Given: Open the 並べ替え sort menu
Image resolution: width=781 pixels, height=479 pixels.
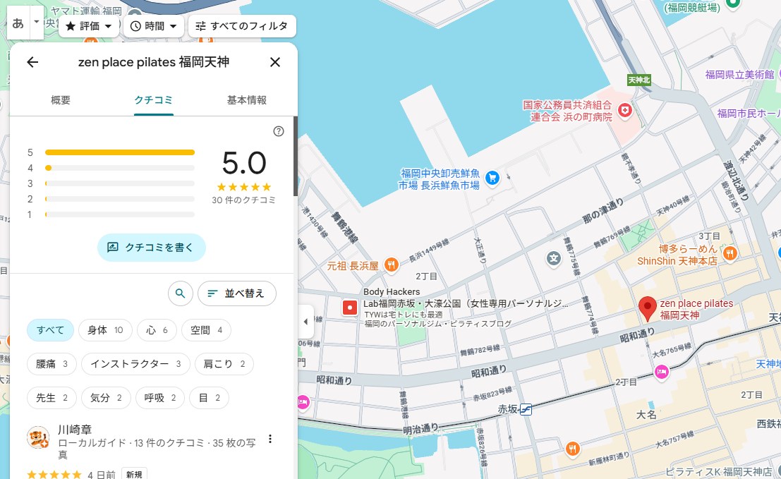Looking at the screenshot, I should tap(236, 293).
